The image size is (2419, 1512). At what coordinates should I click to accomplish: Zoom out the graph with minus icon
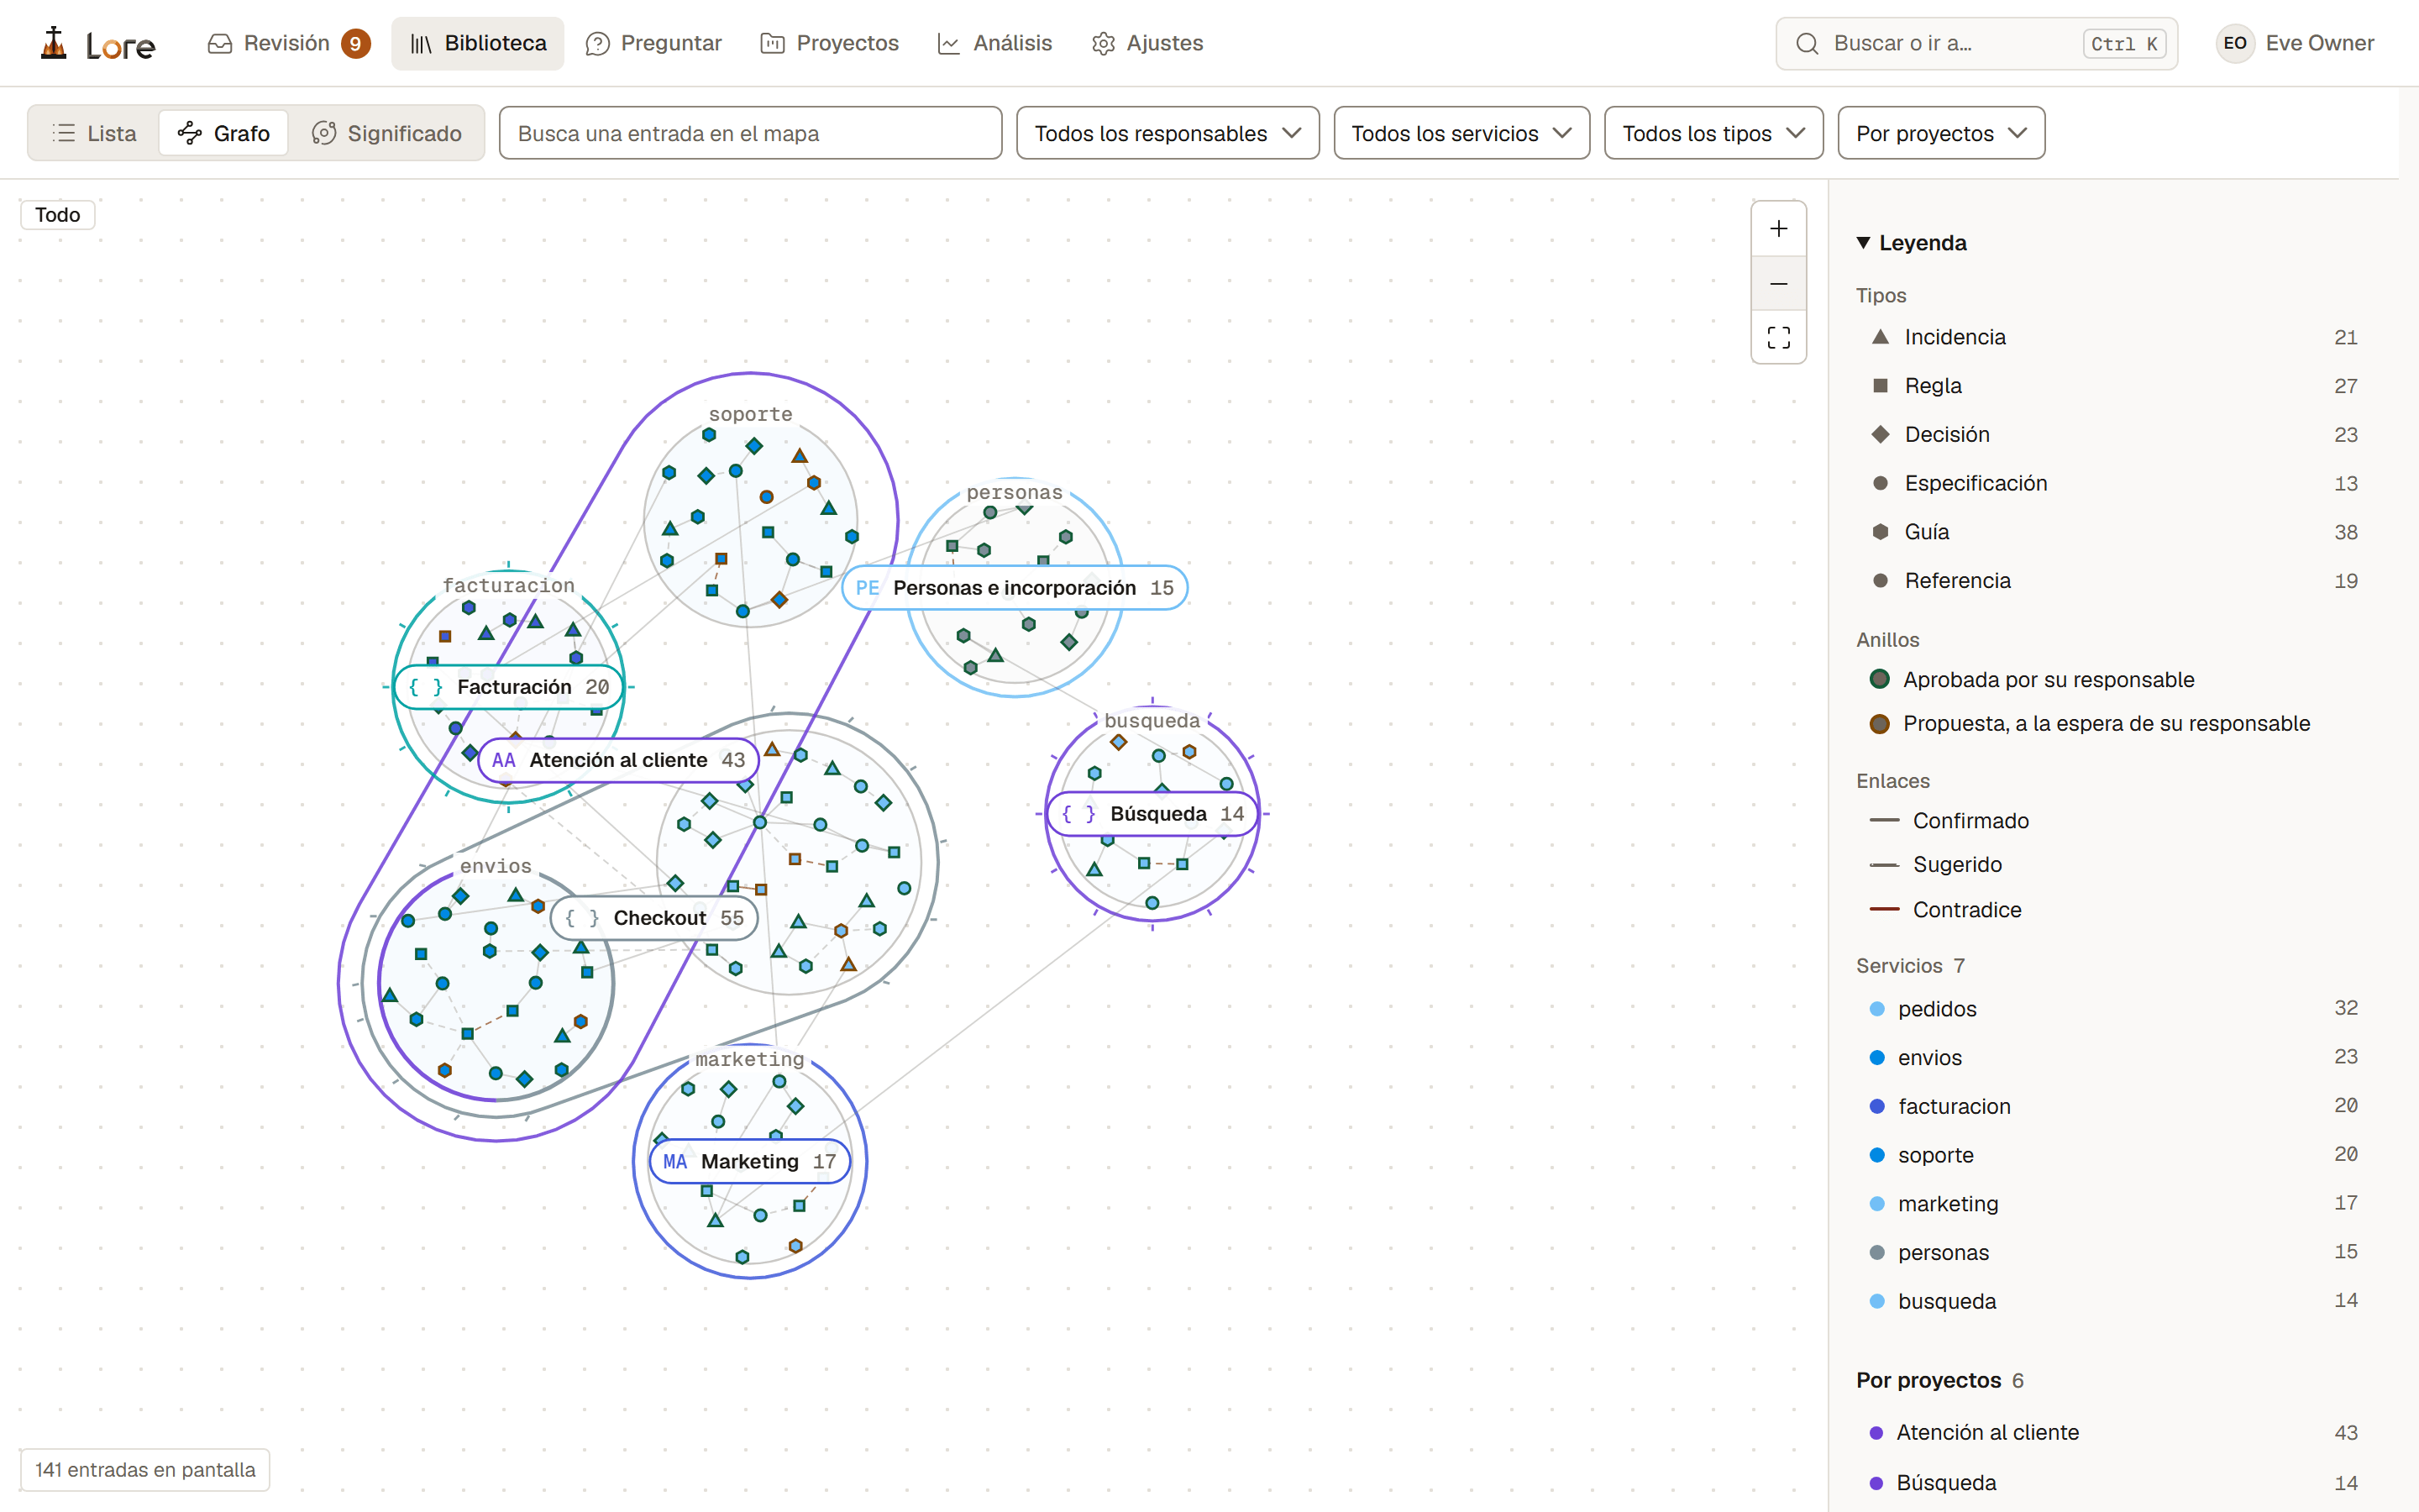tap(1778, 284)
